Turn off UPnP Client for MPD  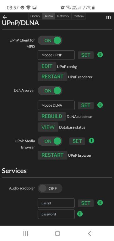point(50,40)
